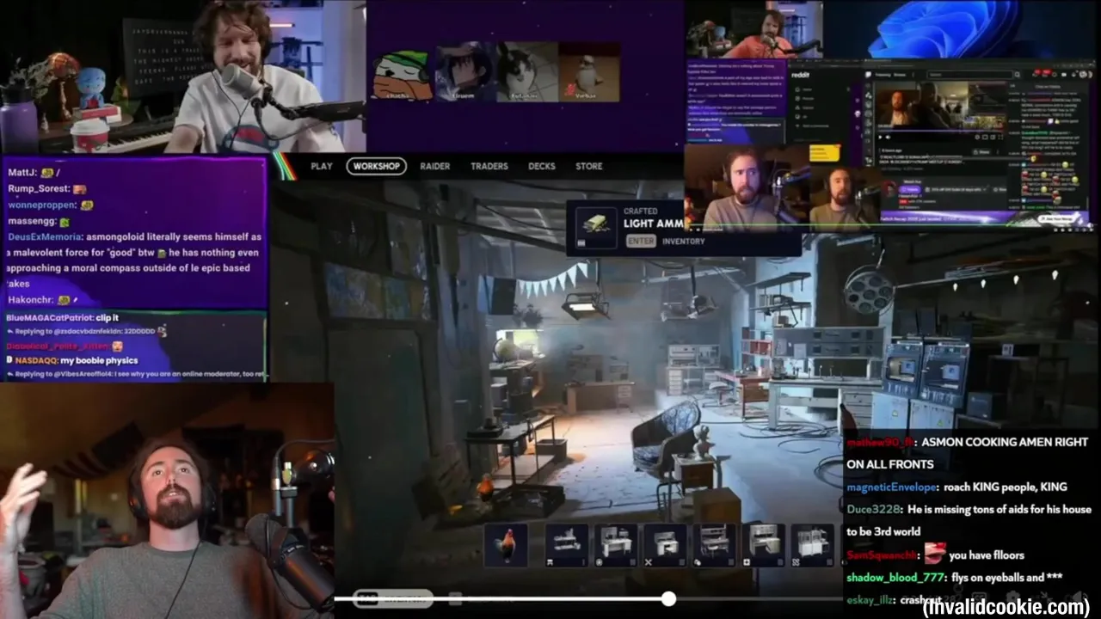Screen dimensions: 1101x619
Task: Open Home in reddit sidebar
Action: [x=803, y=89]
